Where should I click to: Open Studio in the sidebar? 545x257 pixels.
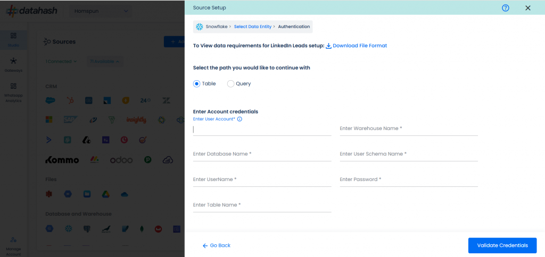[x=13, y=40]
